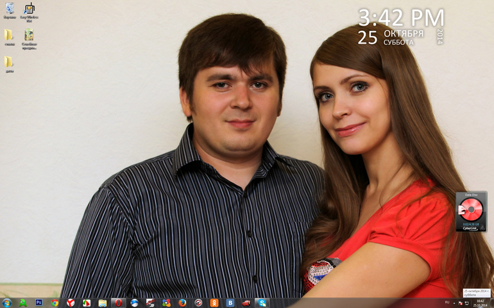Click the CyberLink Data Disc gadget

click(x=471, y=212)
